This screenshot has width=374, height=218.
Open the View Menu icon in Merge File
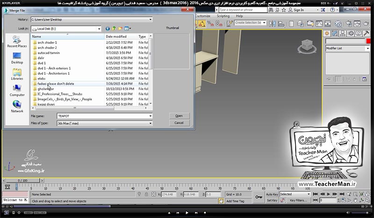(127, 28)
